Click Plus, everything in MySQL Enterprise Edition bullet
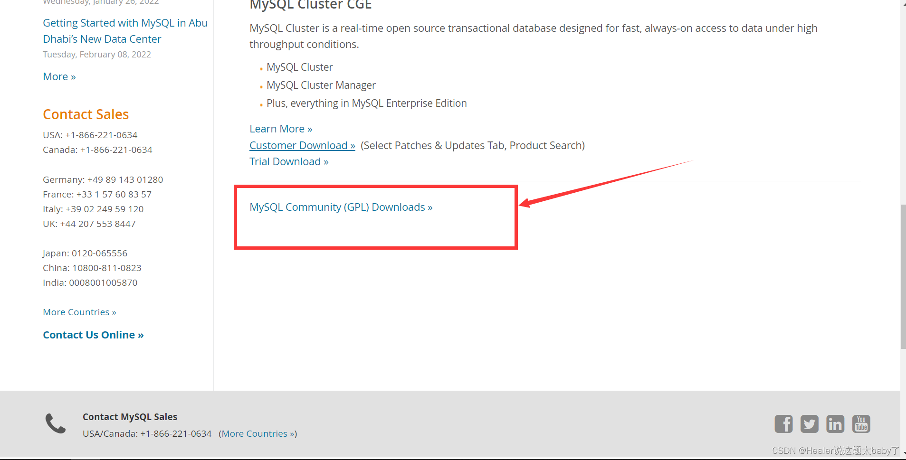Screen dimensions: 906x460 [x=366, y=103]
